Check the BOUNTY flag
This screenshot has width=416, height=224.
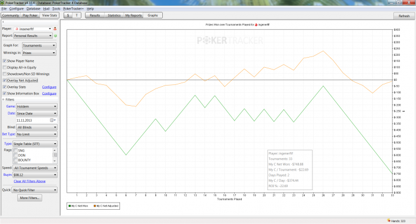[x=15, y=160]
